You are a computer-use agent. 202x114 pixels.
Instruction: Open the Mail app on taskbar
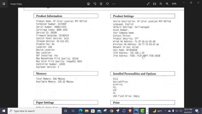pyautogui.click(x=99, y=111)
